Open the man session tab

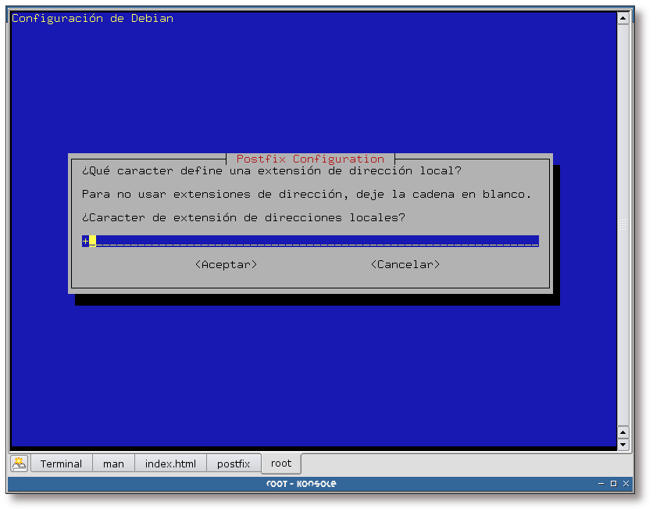click(113, 464)
